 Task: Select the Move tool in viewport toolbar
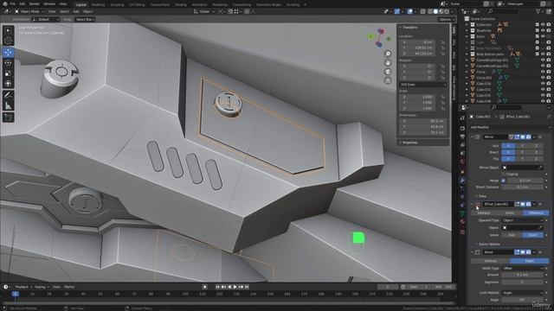tap(8, 53)
